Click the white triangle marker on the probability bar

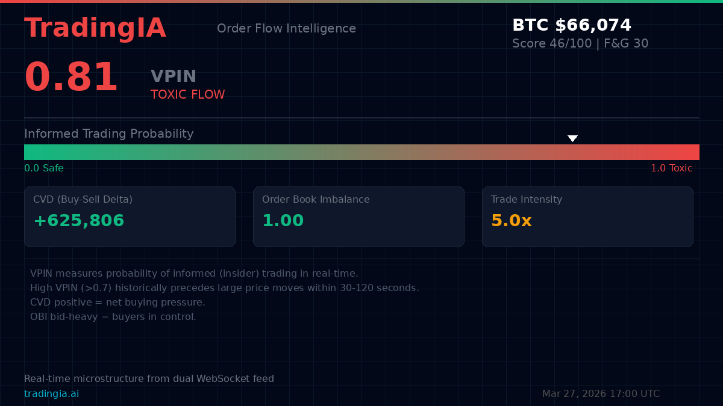tap(572, 138)
